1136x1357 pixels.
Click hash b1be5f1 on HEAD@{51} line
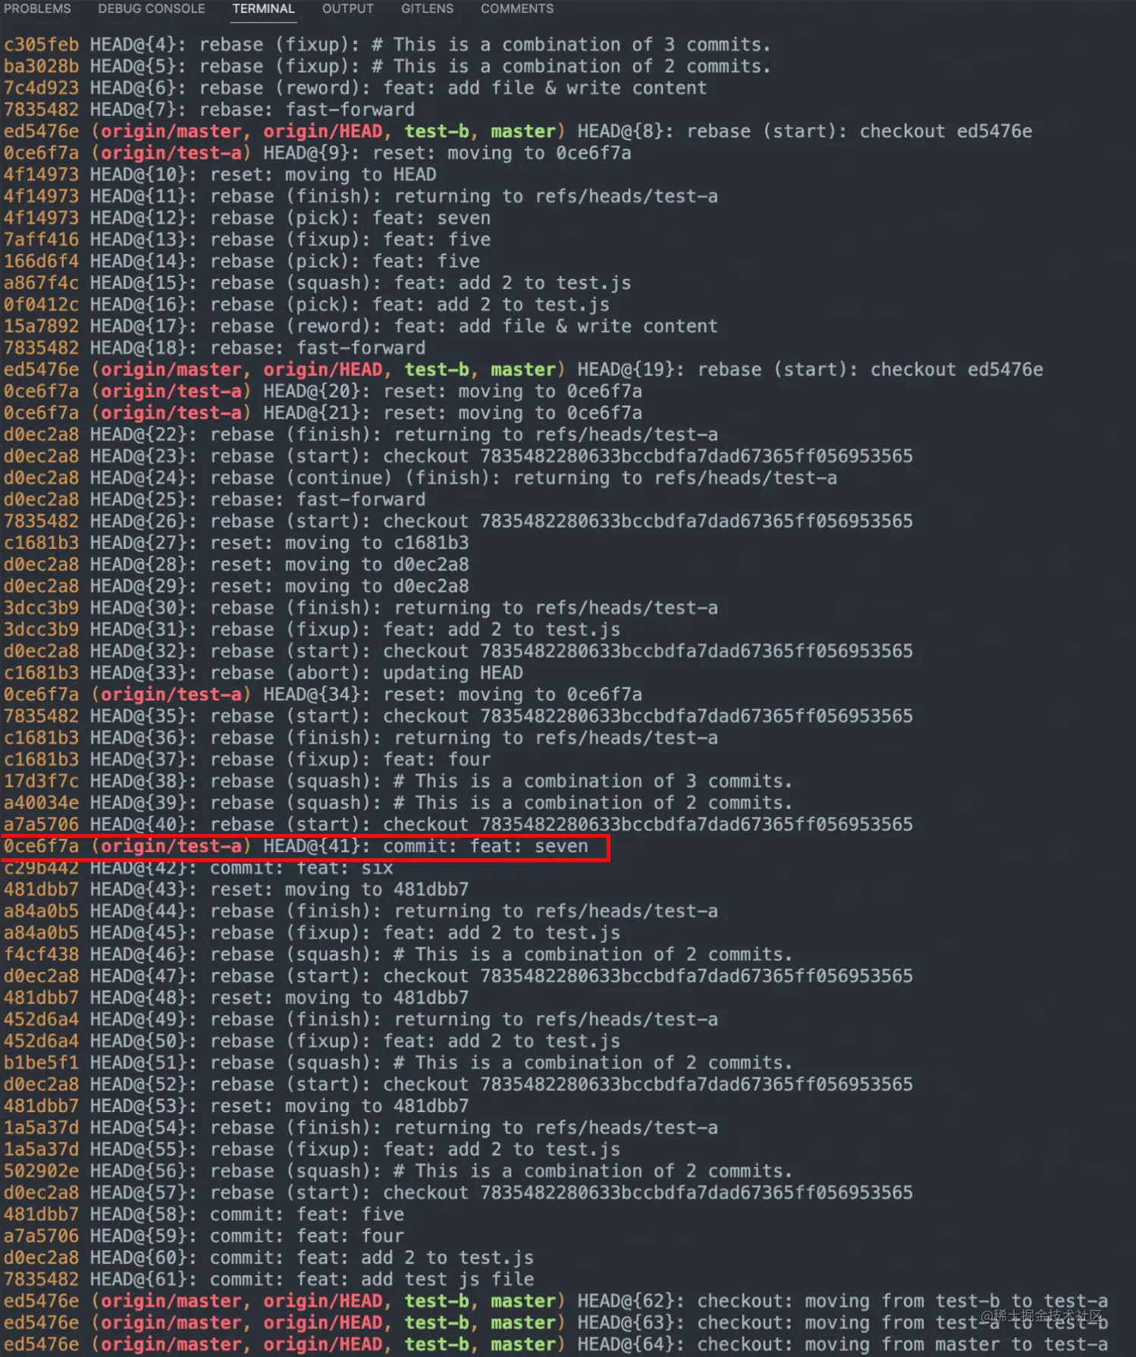coord(41,1063)
